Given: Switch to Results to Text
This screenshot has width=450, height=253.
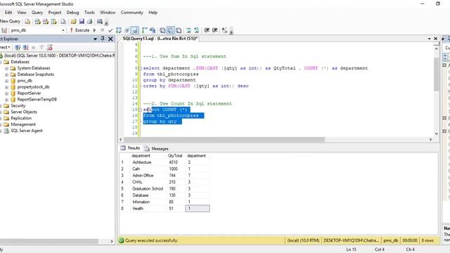Looking at the screenshot, I should (x=162, y=30).
